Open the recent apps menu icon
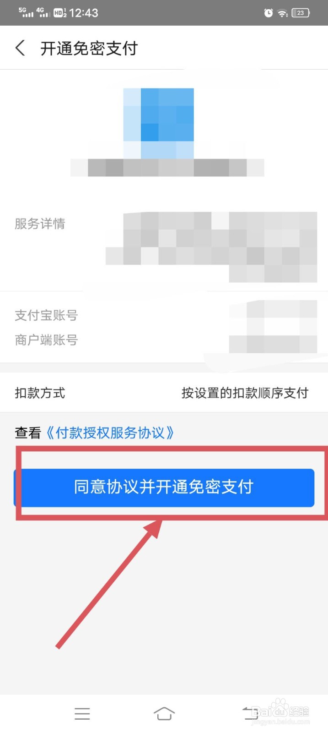 [82, 713]
